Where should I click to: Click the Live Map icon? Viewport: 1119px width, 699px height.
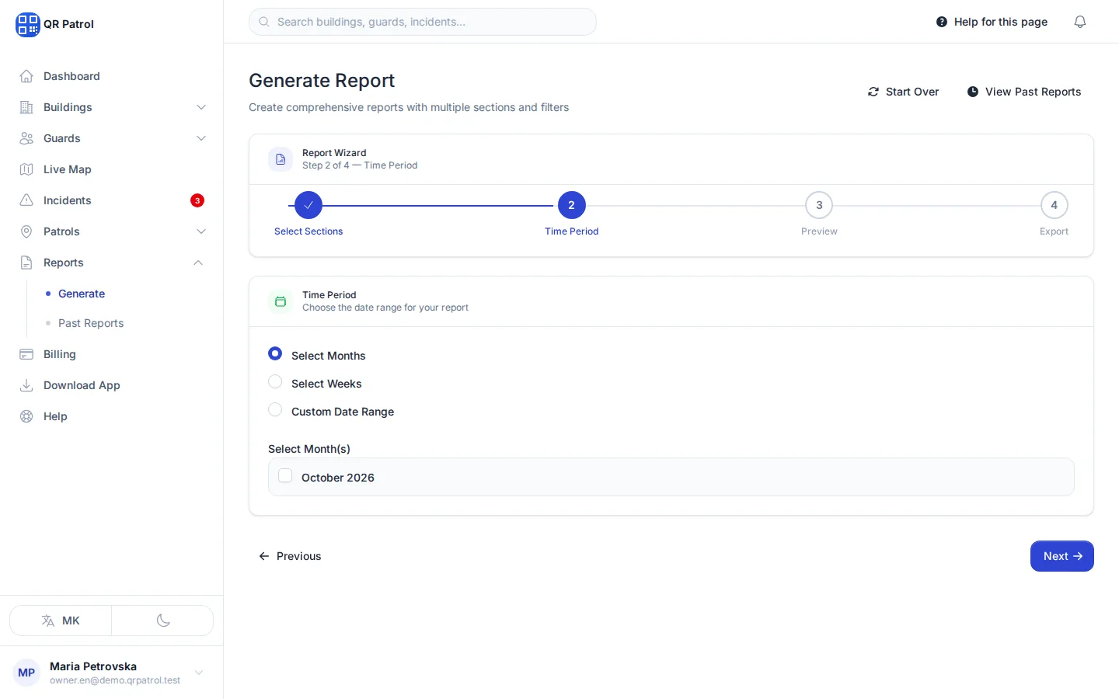tap(26, 169)
